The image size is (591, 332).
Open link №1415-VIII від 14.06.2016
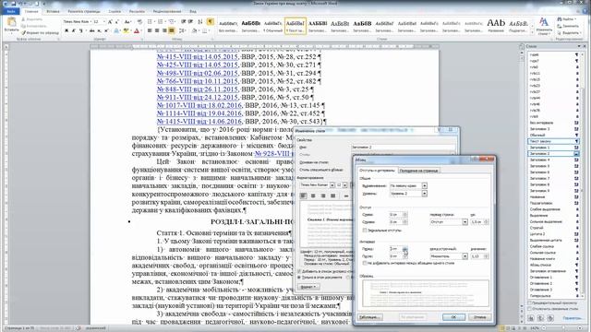click(199, 122)
